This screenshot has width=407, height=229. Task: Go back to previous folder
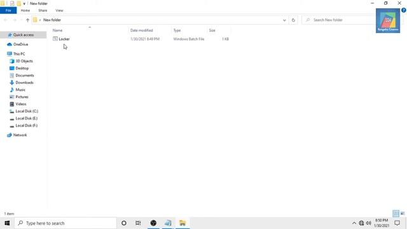pyautogui.click(x=6, y=20)
